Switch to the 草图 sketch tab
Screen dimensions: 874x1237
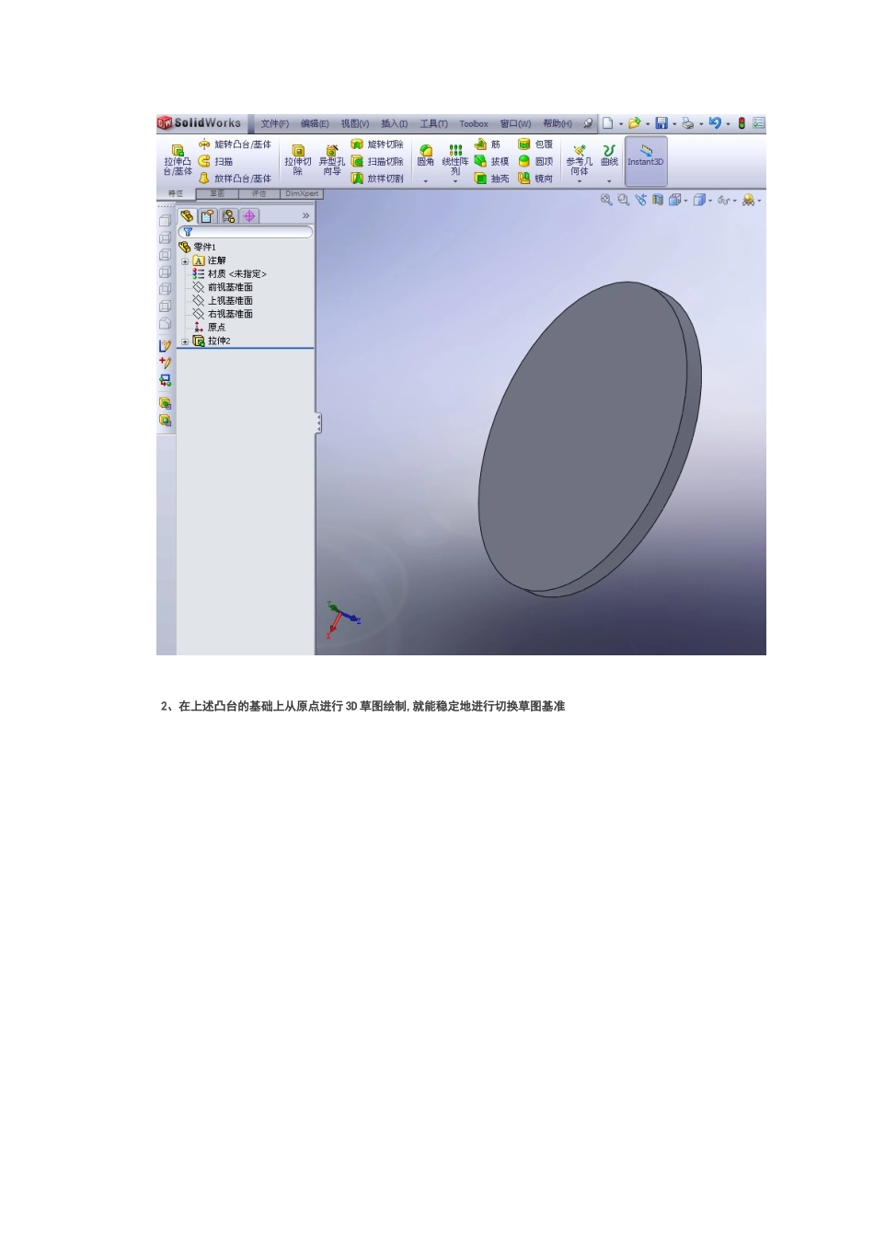217,194
